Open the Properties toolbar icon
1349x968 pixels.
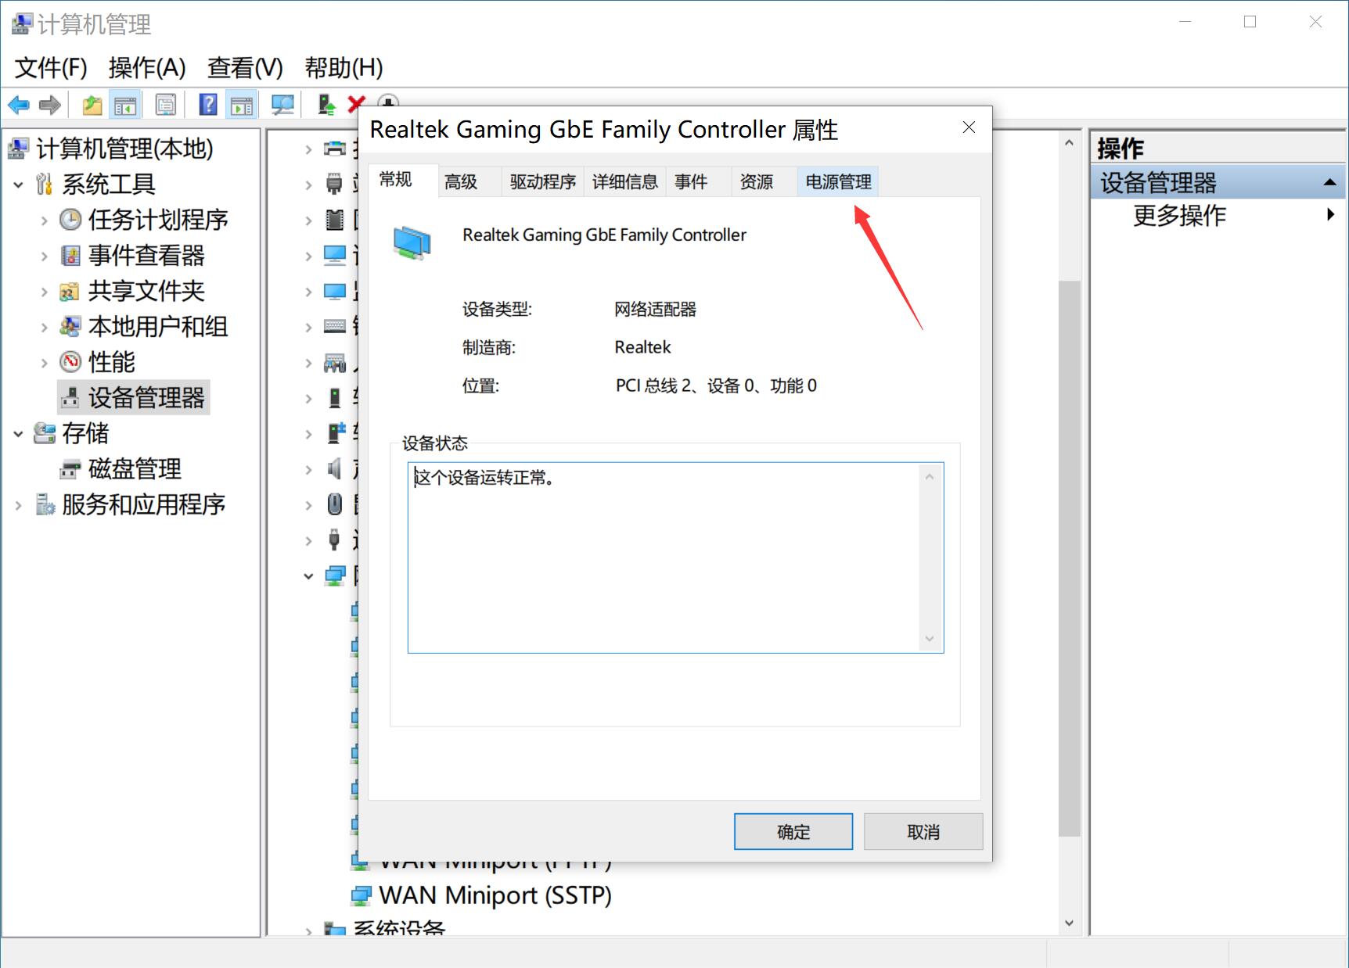coord(166,105)
